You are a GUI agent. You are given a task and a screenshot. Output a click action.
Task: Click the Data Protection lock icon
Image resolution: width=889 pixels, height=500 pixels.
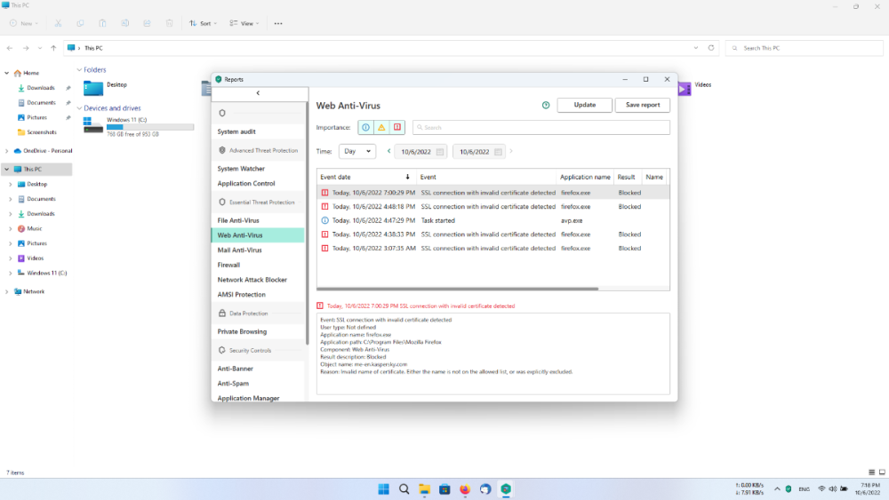[x=222, y=313]
